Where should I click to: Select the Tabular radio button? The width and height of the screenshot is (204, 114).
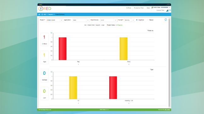pos(147,20)
